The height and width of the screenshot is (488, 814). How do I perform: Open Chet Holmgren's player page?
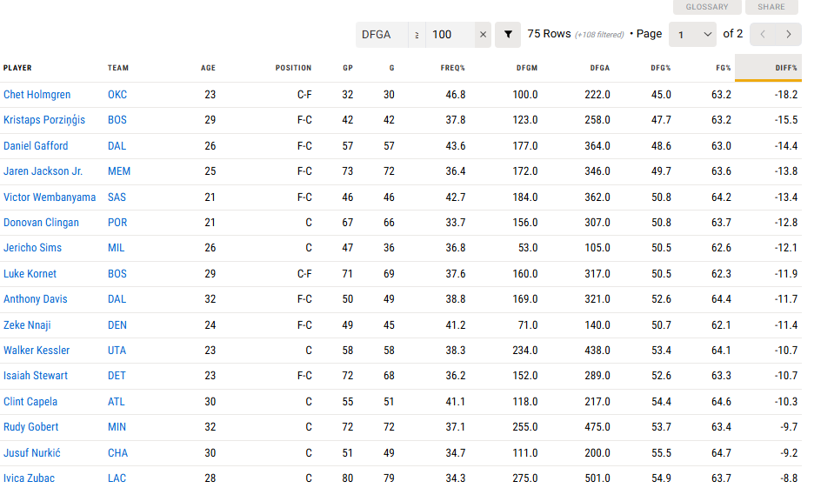37,95
